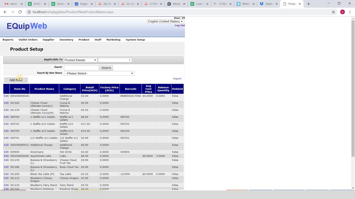Open the Inventory menu

click(x=67, y=40)
